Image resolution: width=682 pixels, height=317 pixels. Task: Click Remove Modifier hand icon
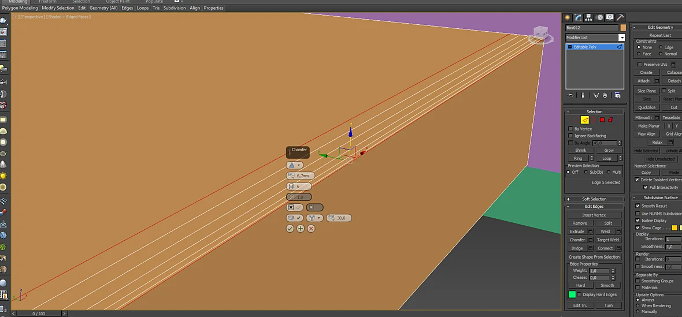605,95
